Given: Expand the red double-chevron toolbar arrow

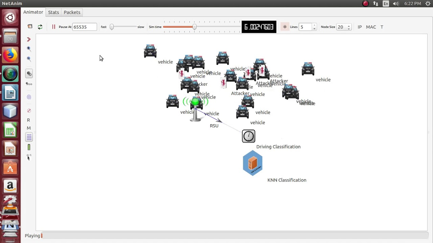Looking at the screenshot, I should (29, 39).
